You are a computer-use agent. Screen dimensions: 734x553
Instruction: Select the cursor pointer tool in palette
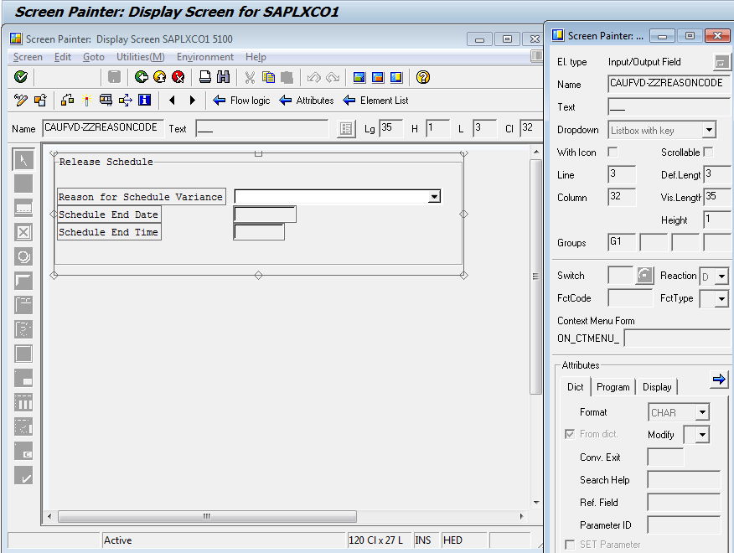[23, 159]
